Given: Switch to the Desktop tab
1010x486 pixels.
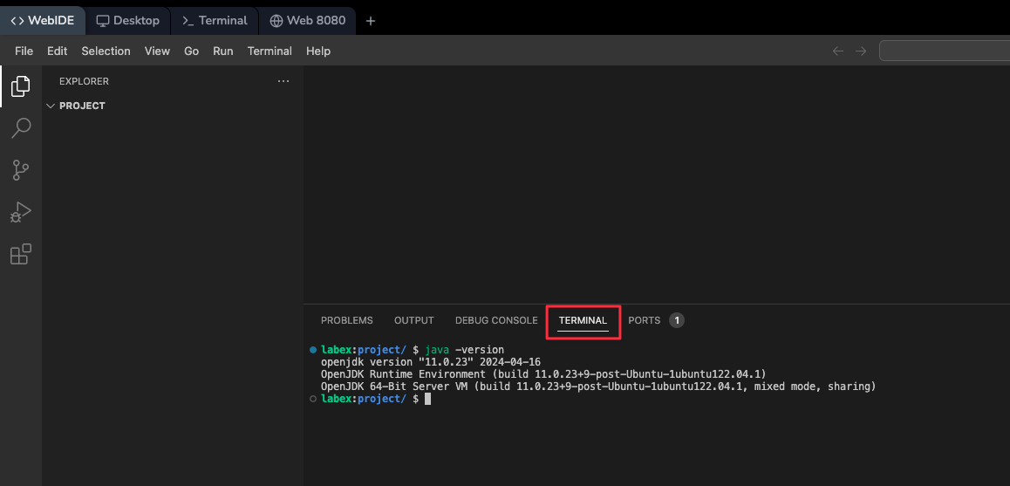Looking at the screenshot, I should point(127,21).
